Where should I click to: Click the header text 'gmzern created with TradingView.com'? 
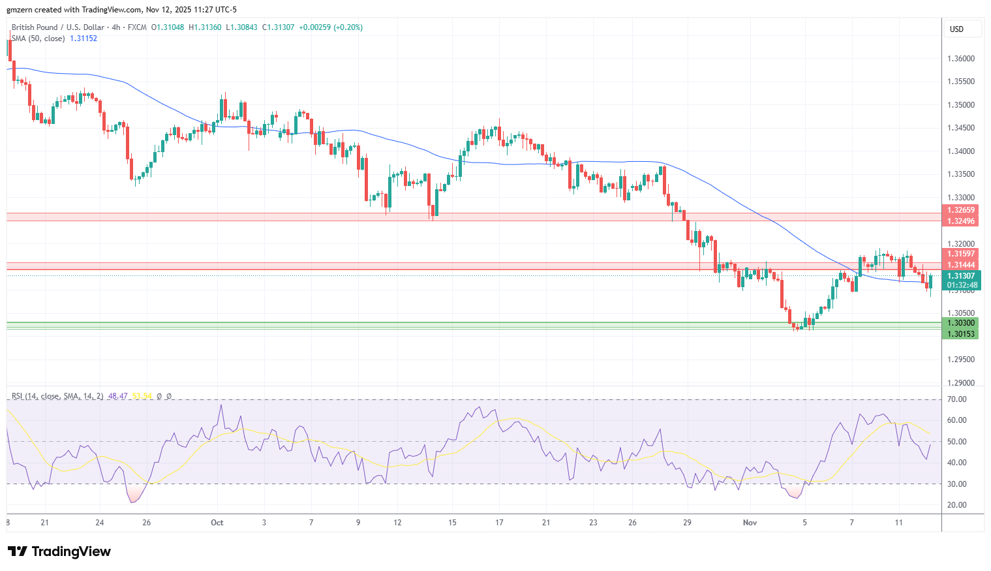point(74,10)
